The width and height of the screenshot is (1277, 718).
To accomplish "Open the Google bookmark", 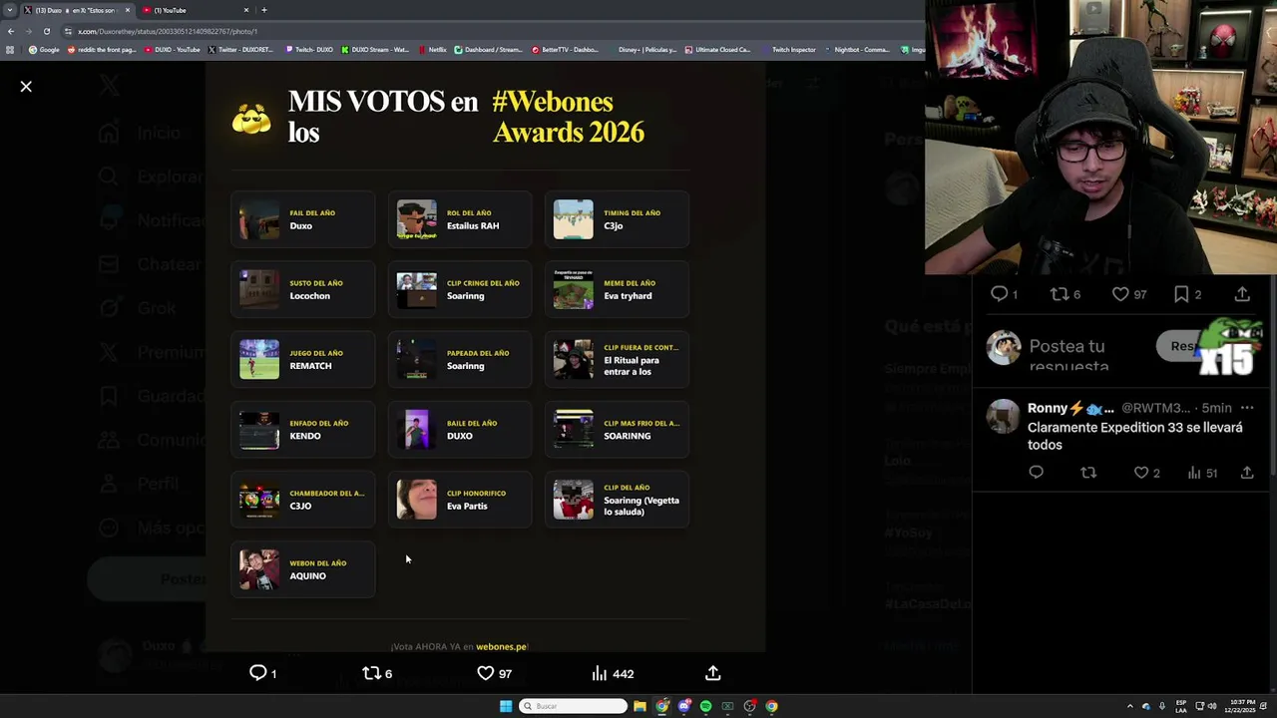I will [44, 50].
